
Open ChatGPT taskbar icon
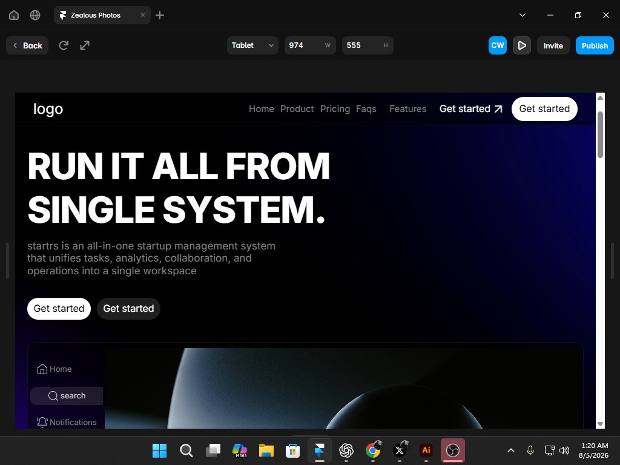pyautogui.click(x=346, y=450)
